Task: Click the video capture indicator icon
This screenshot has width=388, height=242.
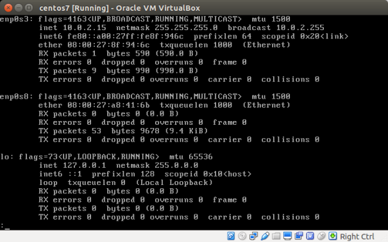Action: pos(299,236)
